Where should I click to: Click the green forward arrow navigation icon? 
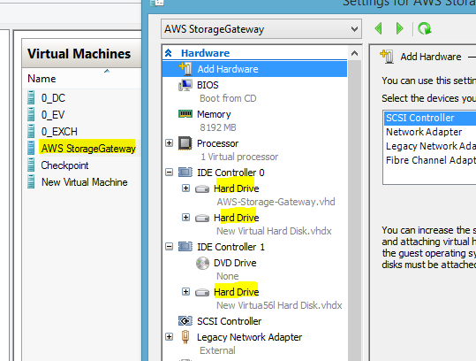click(x=400, y=29)
